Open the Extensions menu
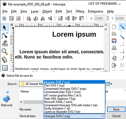 95,11
